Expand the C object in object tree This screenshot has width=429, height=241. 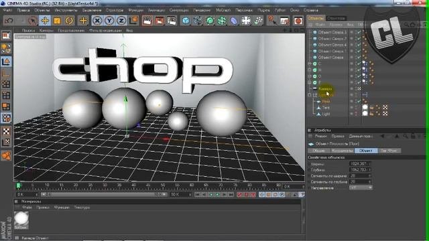(x=310, y=64)
